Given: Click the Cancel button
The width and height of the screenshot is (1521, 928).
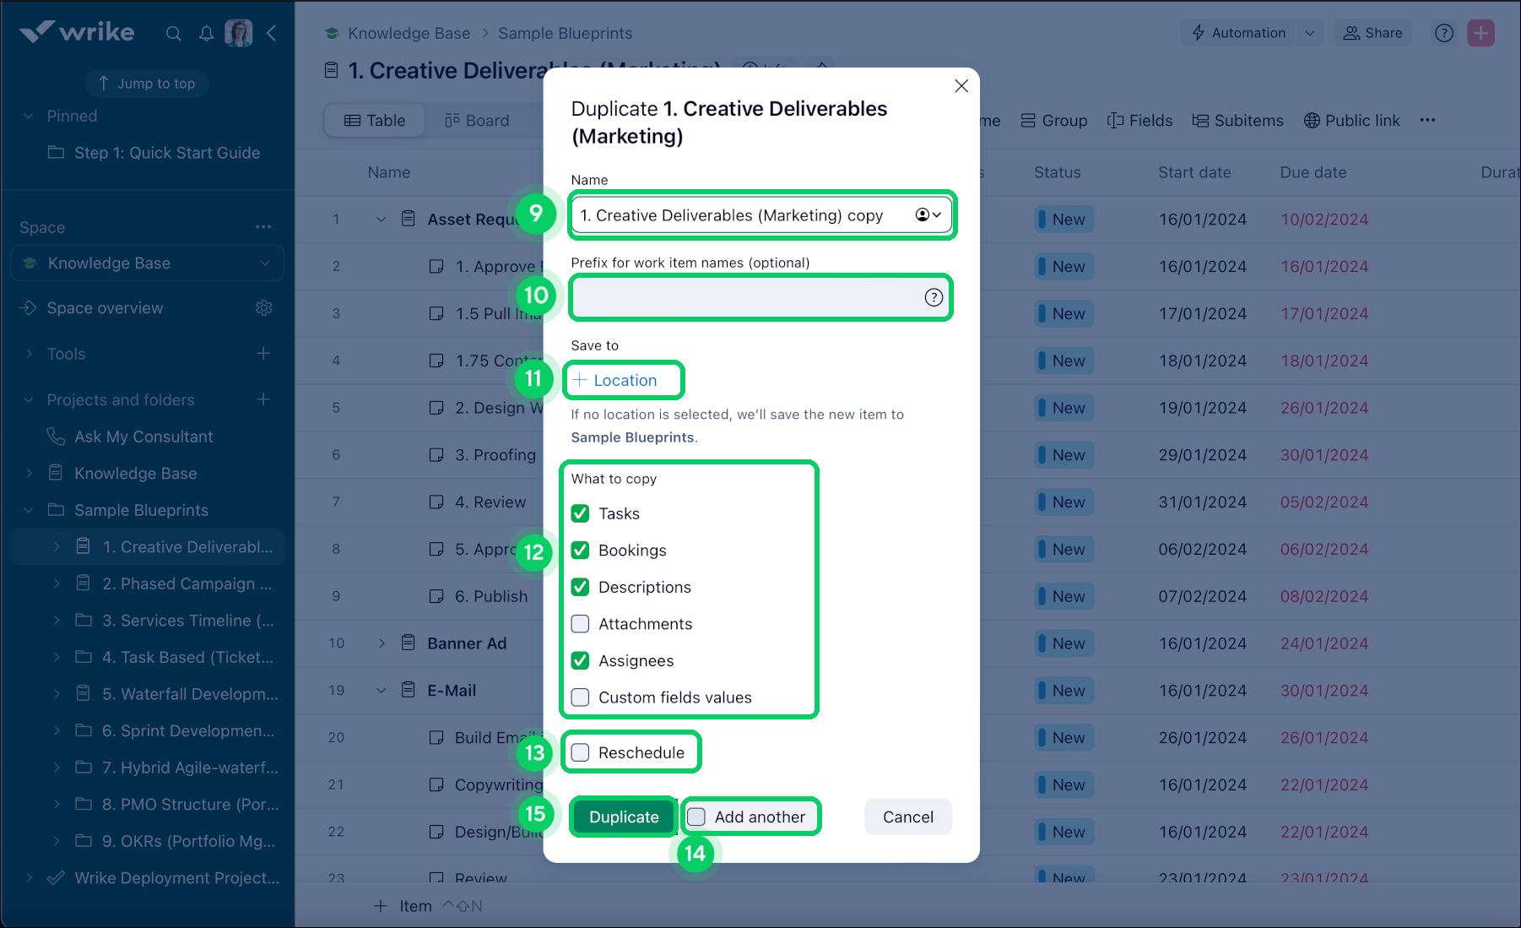Looking at the screenshot, I should tap(907, 817).
